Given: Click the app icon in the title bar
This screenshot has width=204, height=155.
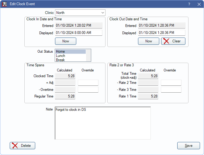Looking at the screenshot, I should pos(5,4).
